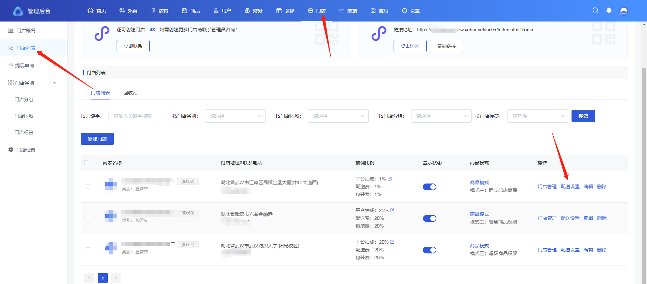Check the select-all checkbox in table header
Viewport: 647px width, 284px height.
[x=87, y=163]
